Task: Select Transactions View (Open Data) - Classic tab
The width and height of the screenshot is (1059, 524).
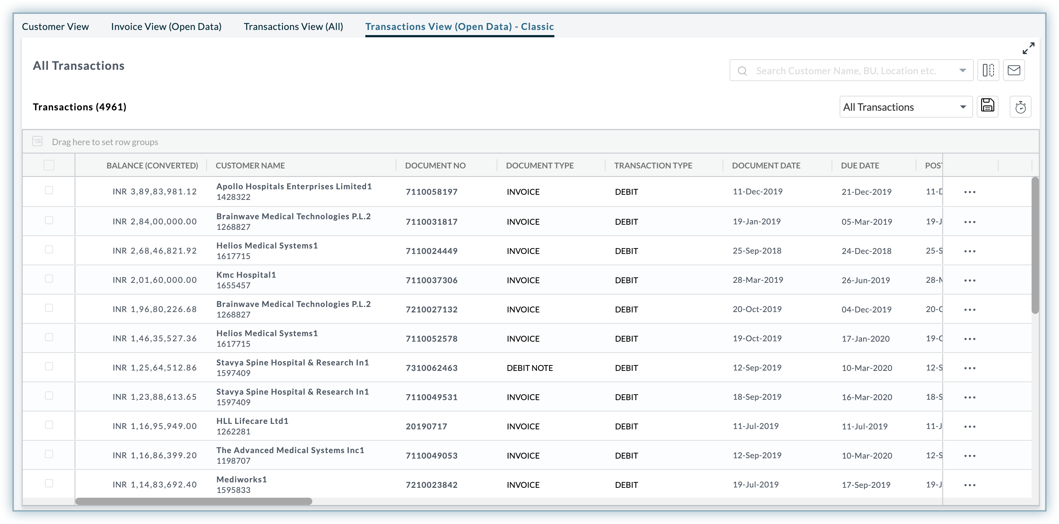Action: tap(459, 27)
